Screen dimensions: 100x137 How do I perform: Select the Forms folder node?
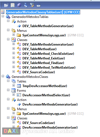click(21, 91)
